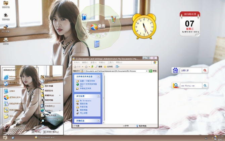Click the 共享此文件夹 link
225x141 pixels.
click(85, 89)
